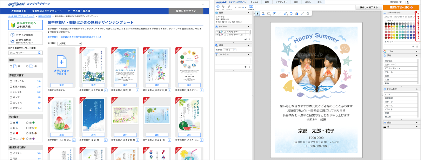The height and width of the screenshot is (160, 421).
Task: Click the trash icon in the filter panel
Action: (249, 67)
